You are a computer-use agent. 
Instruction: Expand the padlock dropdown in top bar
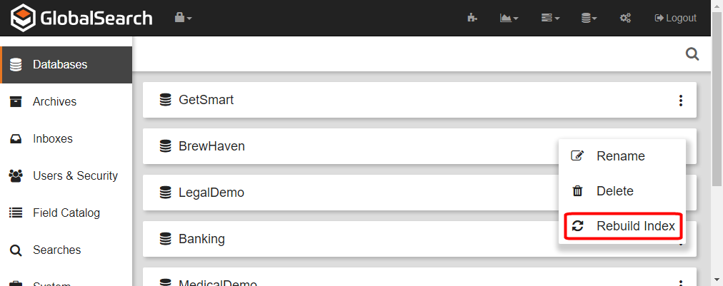[184, 18]
